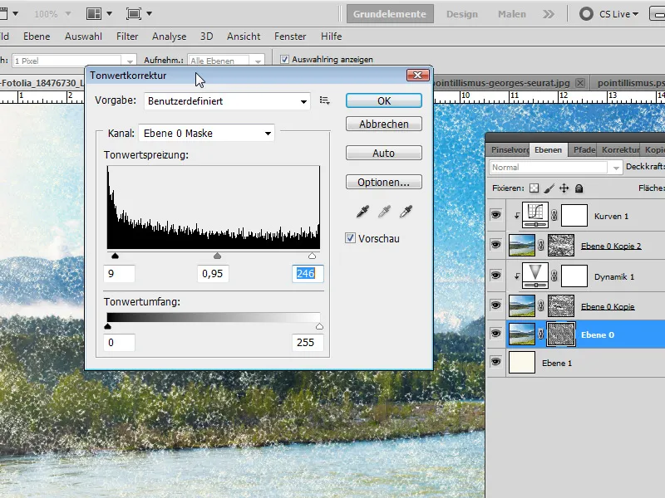Open the Auswahl menu
Viewport: 665px width, 498px height.
[x=83, y=37]
